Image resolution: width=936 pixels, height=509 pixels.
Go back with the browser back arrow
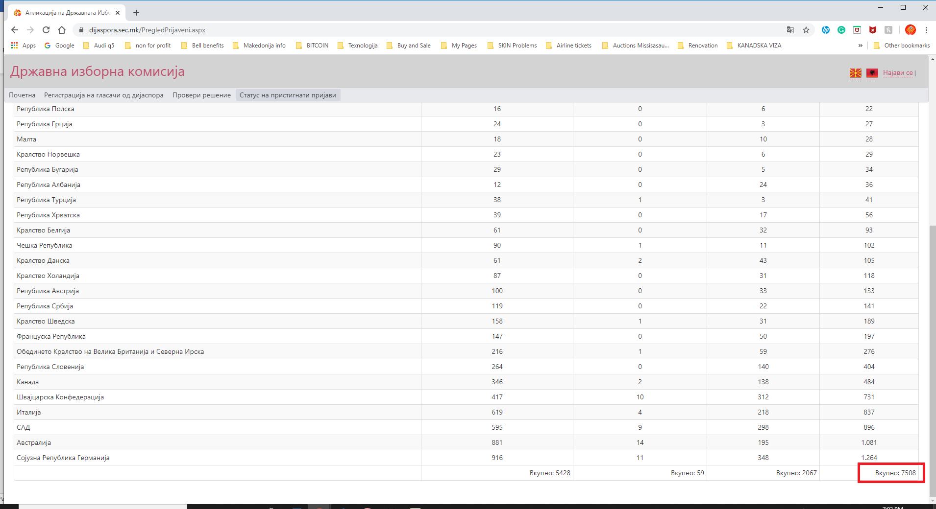[15, 30]
